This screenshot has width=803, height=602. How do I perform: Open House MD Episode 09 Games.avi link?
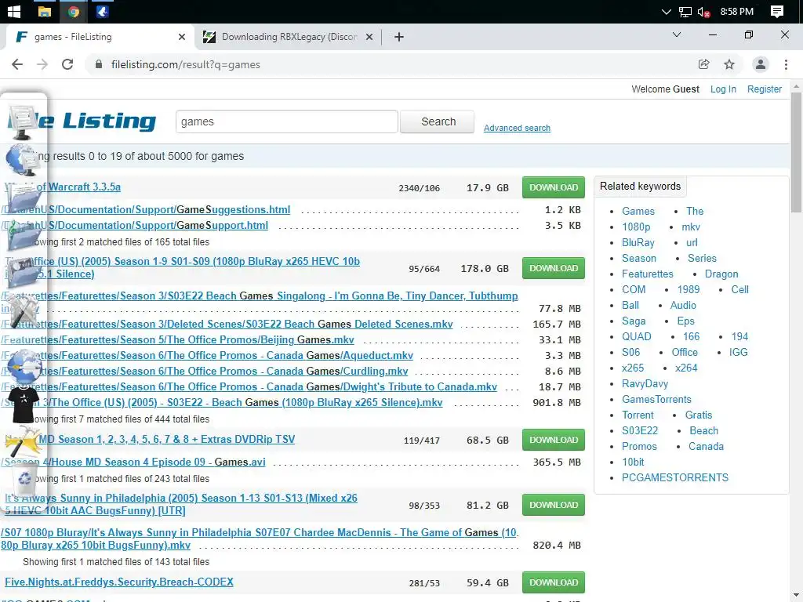point(133,462)
